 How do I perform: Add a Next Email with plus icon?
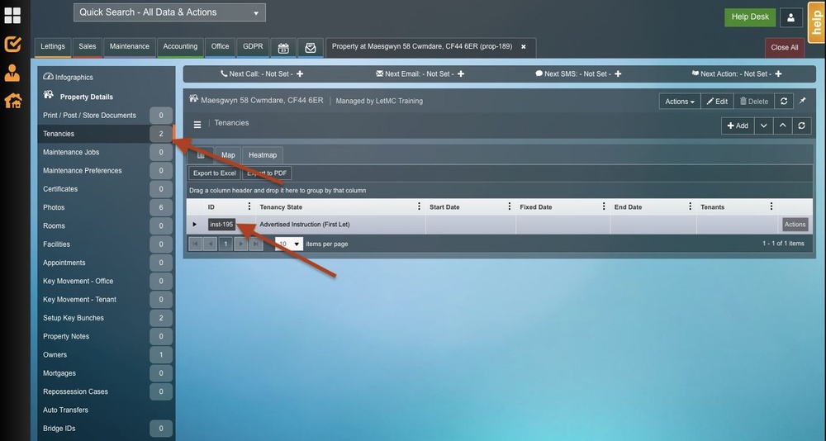(x=461, y=73)
